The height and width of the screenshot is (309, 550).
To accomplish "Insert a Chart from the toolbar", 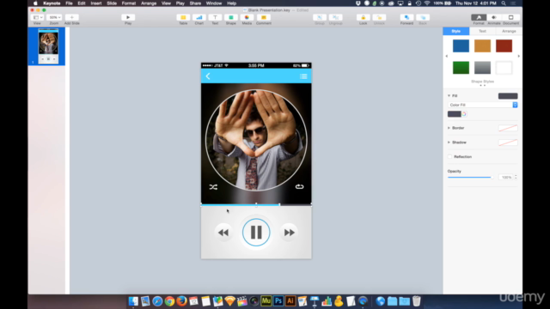I will pyautogui.click(x=199, y=17).
